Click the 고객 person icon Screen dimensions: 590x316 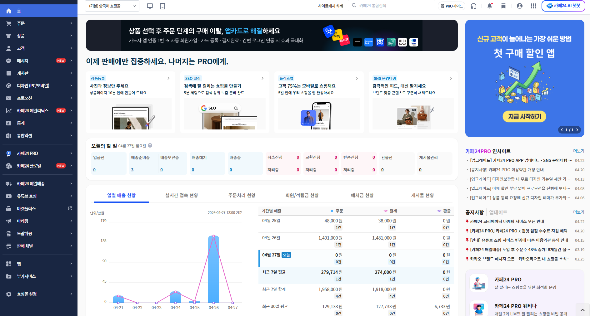click(x=9, y=48)
